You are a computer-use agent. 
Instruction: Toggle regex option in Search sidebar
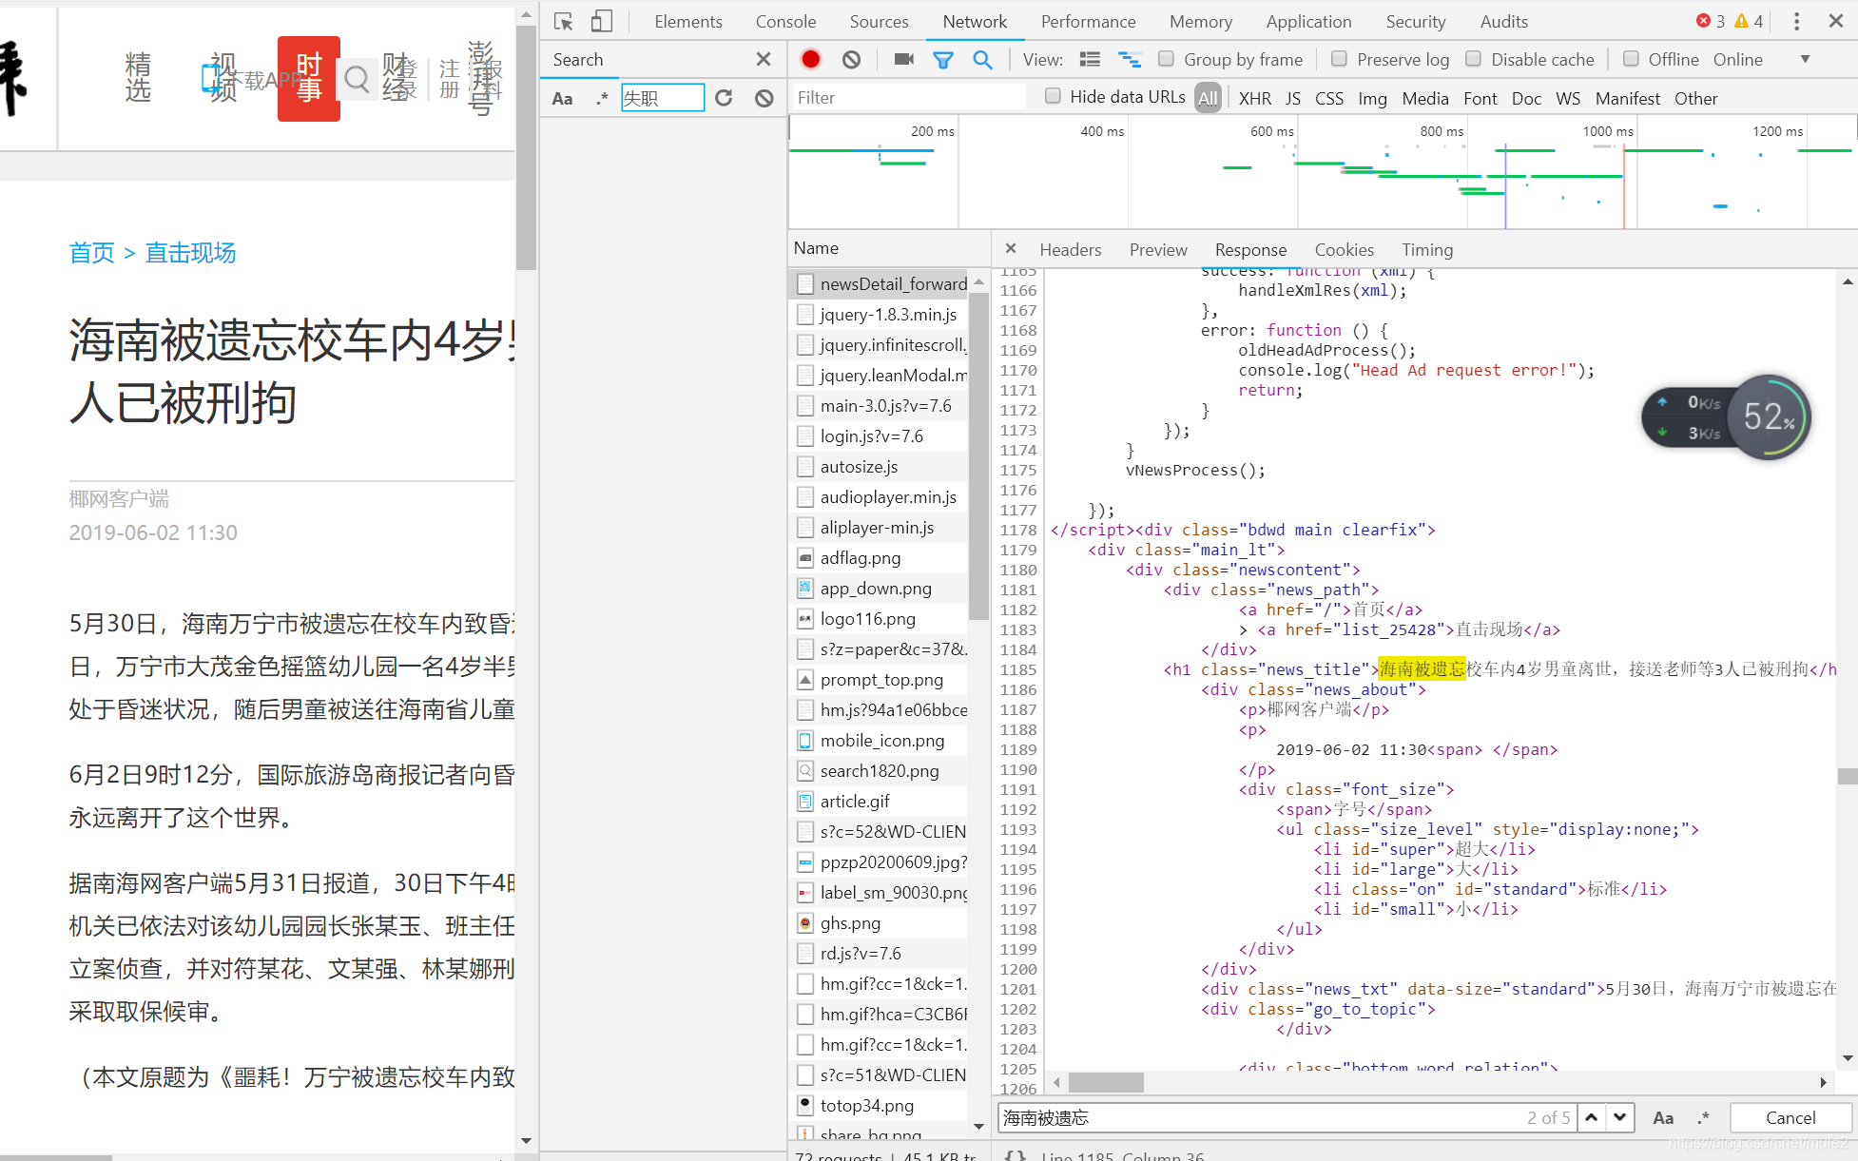602,98
